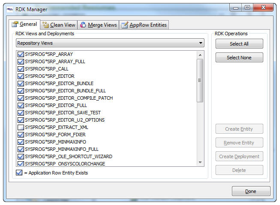Click the Clean View tab icon

(46, 25)
